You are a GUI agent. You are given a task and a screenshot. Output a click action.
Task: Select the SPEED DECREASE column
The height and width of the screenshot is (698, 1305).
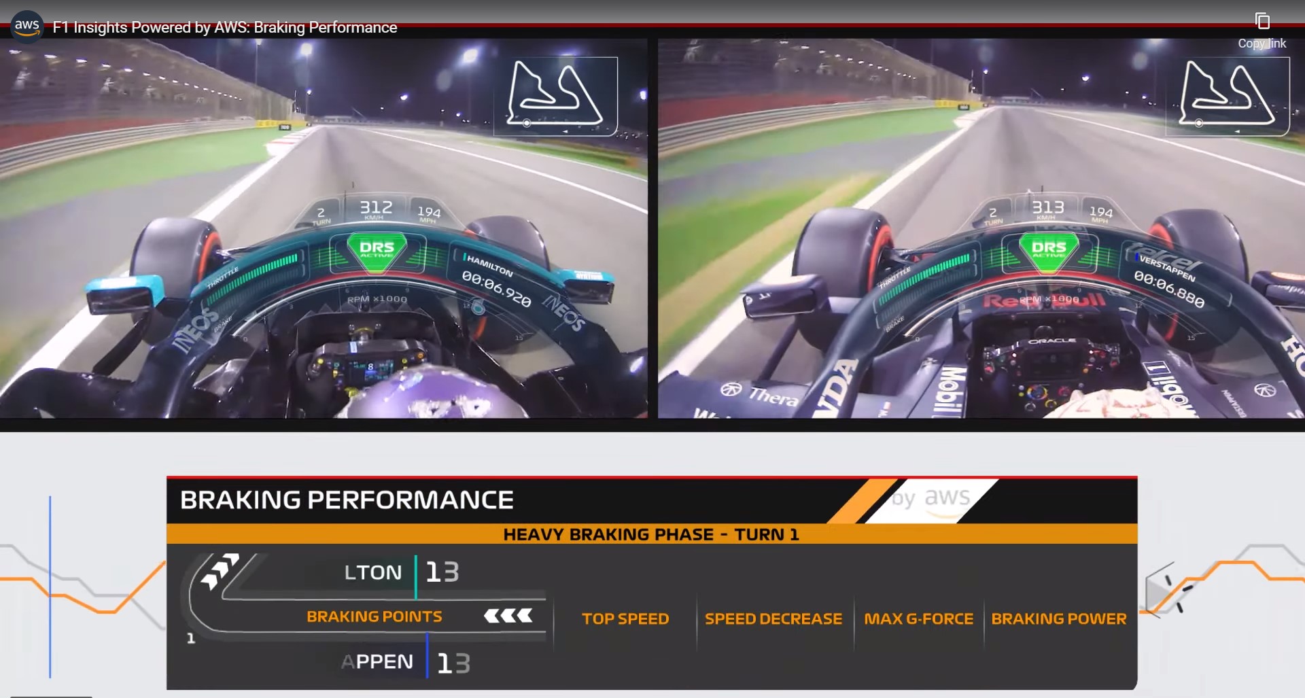[773, 618]
